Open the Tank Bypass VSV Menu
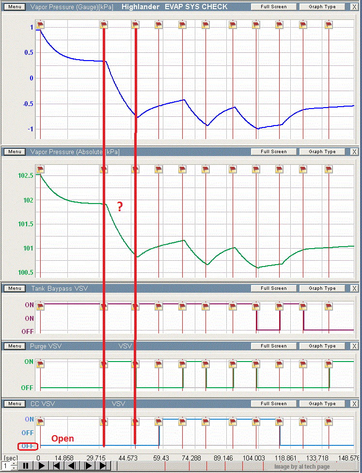This screenshot has height=473, width=362. [15, 288]
